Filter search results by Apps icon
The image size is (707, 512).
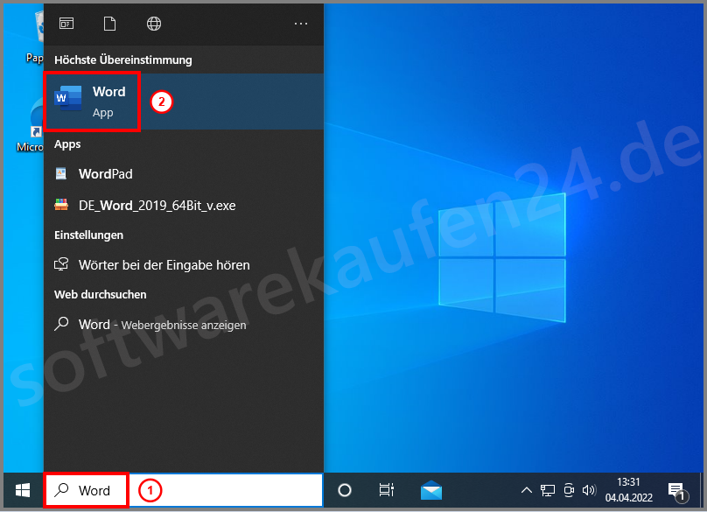point(66,24)
